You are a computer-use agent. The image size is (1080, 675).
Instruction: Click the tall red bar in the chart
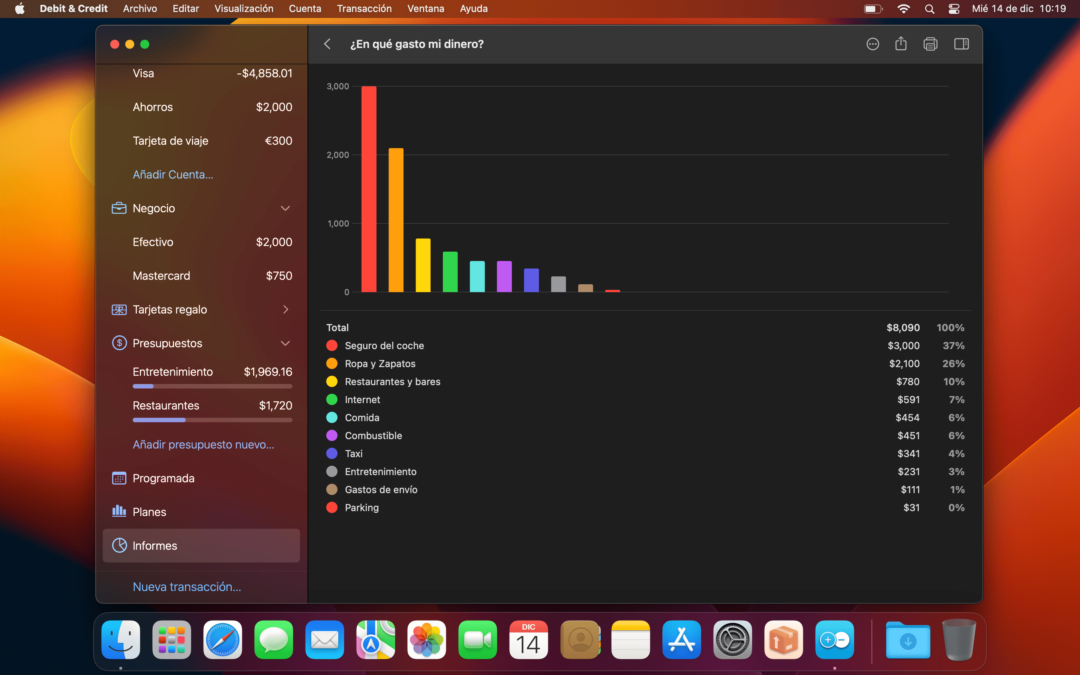(x=369, y=189)
